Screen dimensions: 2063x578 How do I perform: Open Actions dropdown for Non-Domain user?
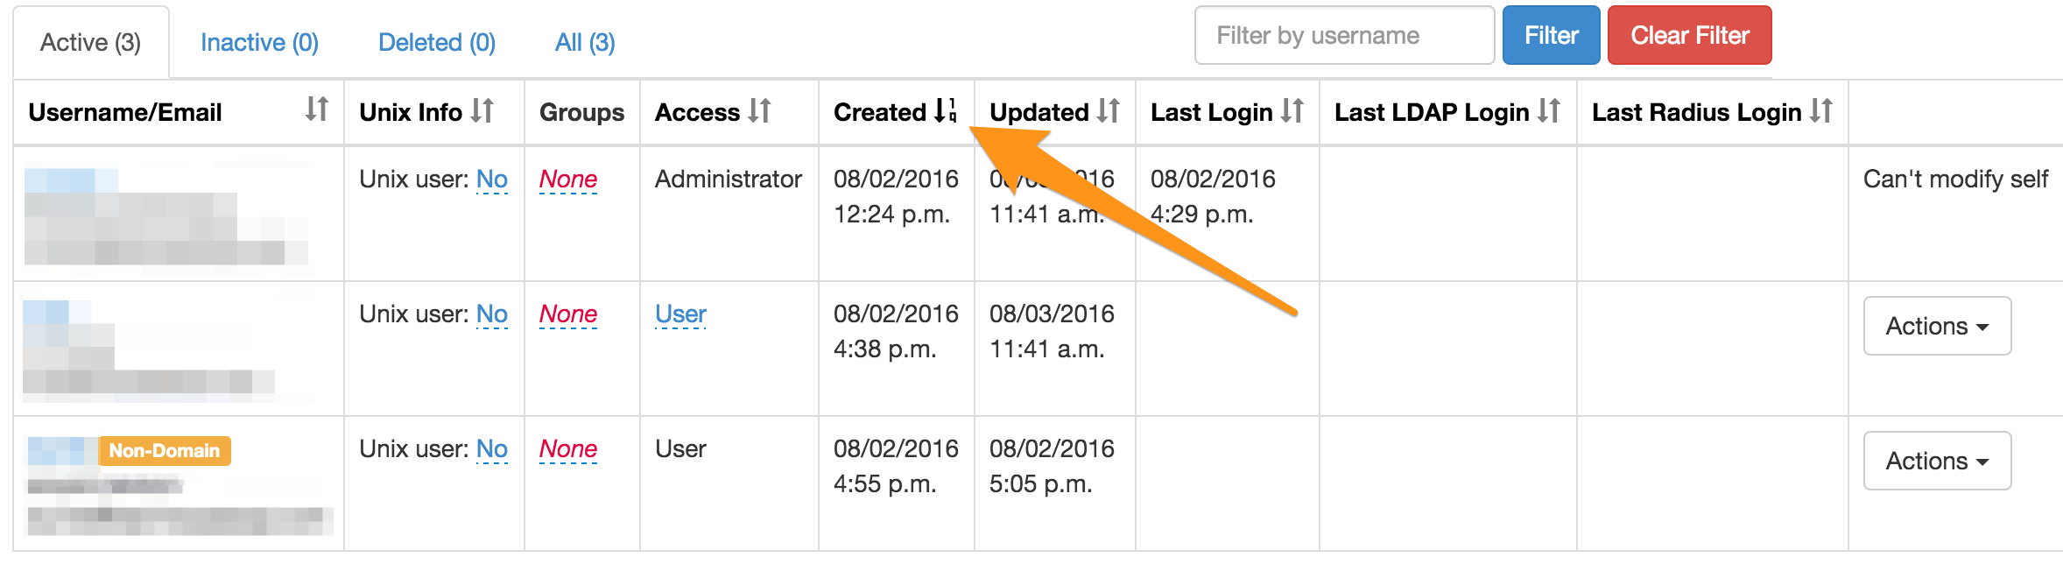[x=1937, y=461]
